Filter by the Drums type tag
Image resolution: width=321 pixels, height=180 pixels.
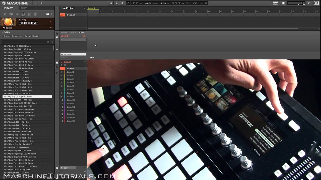[x=7, y=36]
